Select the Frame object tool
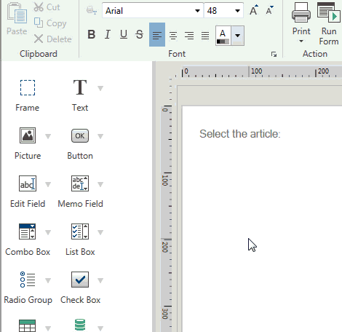 pyautogui.click(x=28, y=87)
